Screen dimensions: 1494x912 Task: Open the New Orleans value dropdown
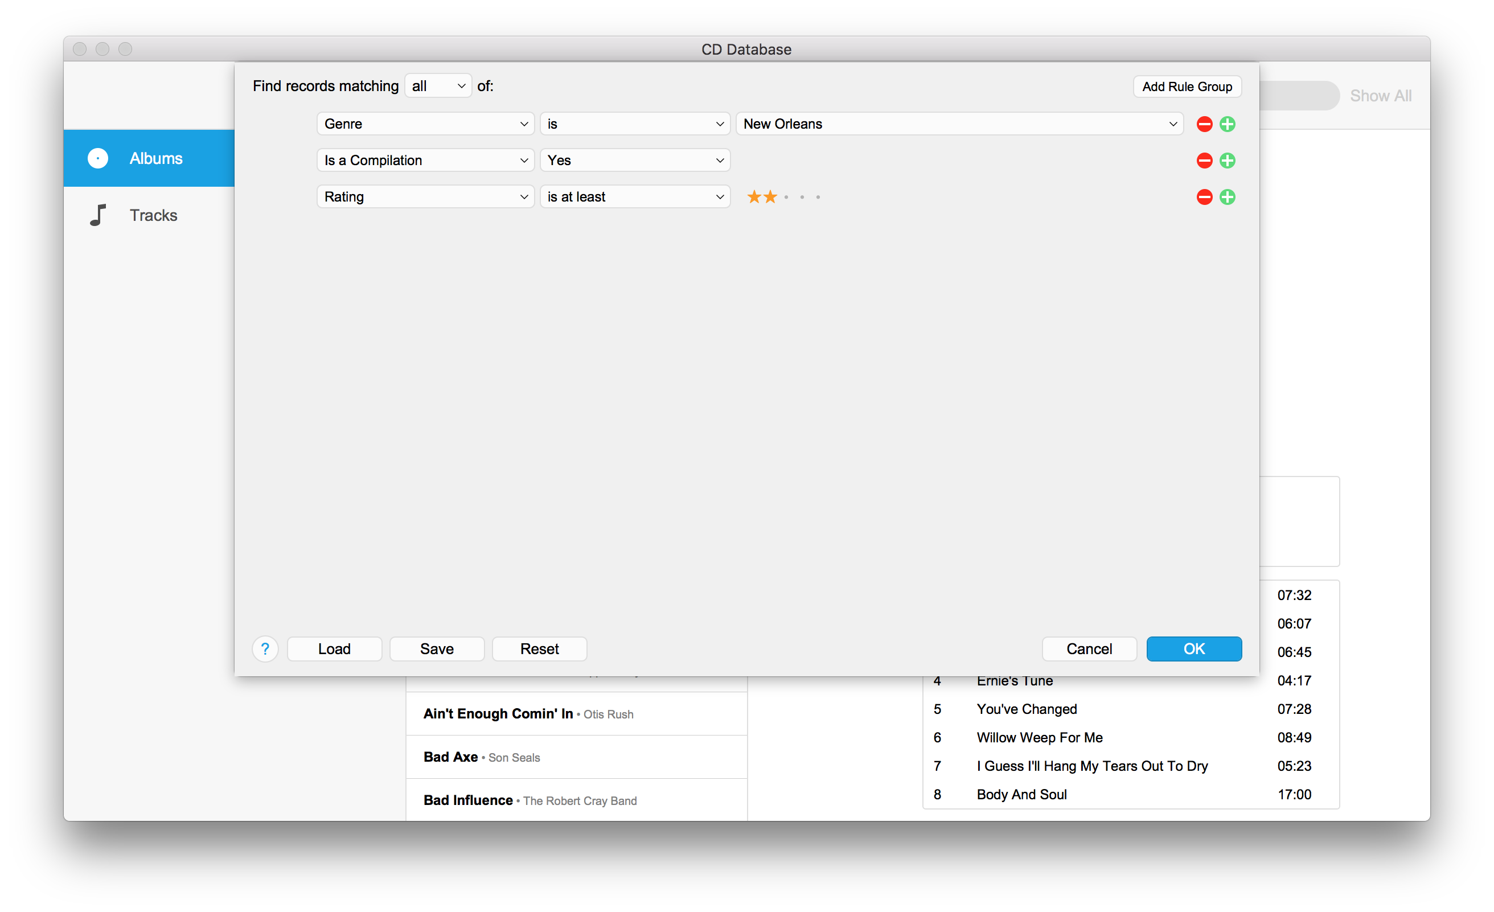coord(959,124)
